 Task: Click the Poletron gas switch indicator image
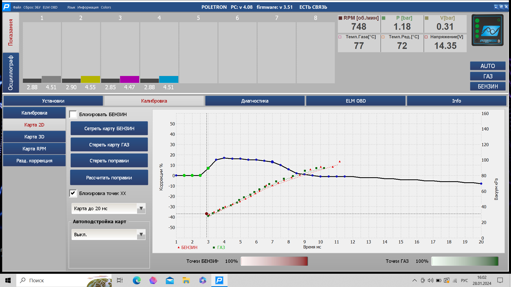(487, 30)
